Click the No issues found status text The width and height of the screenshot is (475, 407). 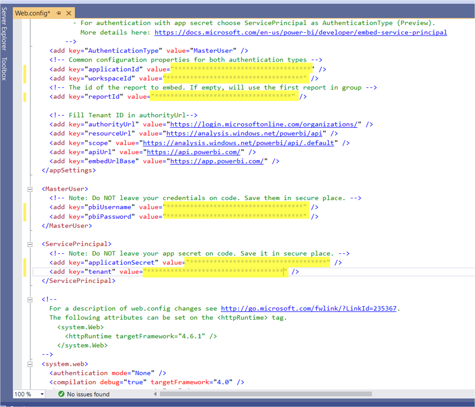tap(88, 394)
